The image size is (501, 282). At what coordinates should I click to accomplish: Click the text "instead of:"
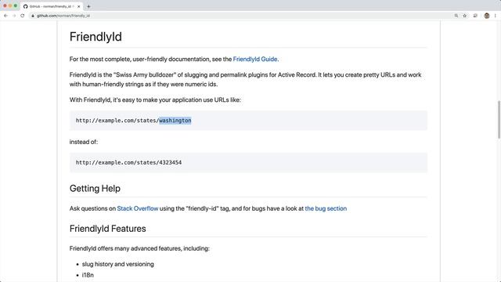coord(84,142)
